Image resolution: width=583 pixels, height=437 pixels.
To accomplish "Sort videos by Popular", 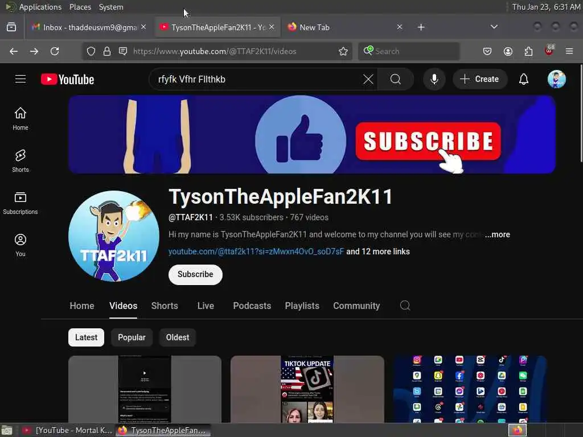I will 132,337.
